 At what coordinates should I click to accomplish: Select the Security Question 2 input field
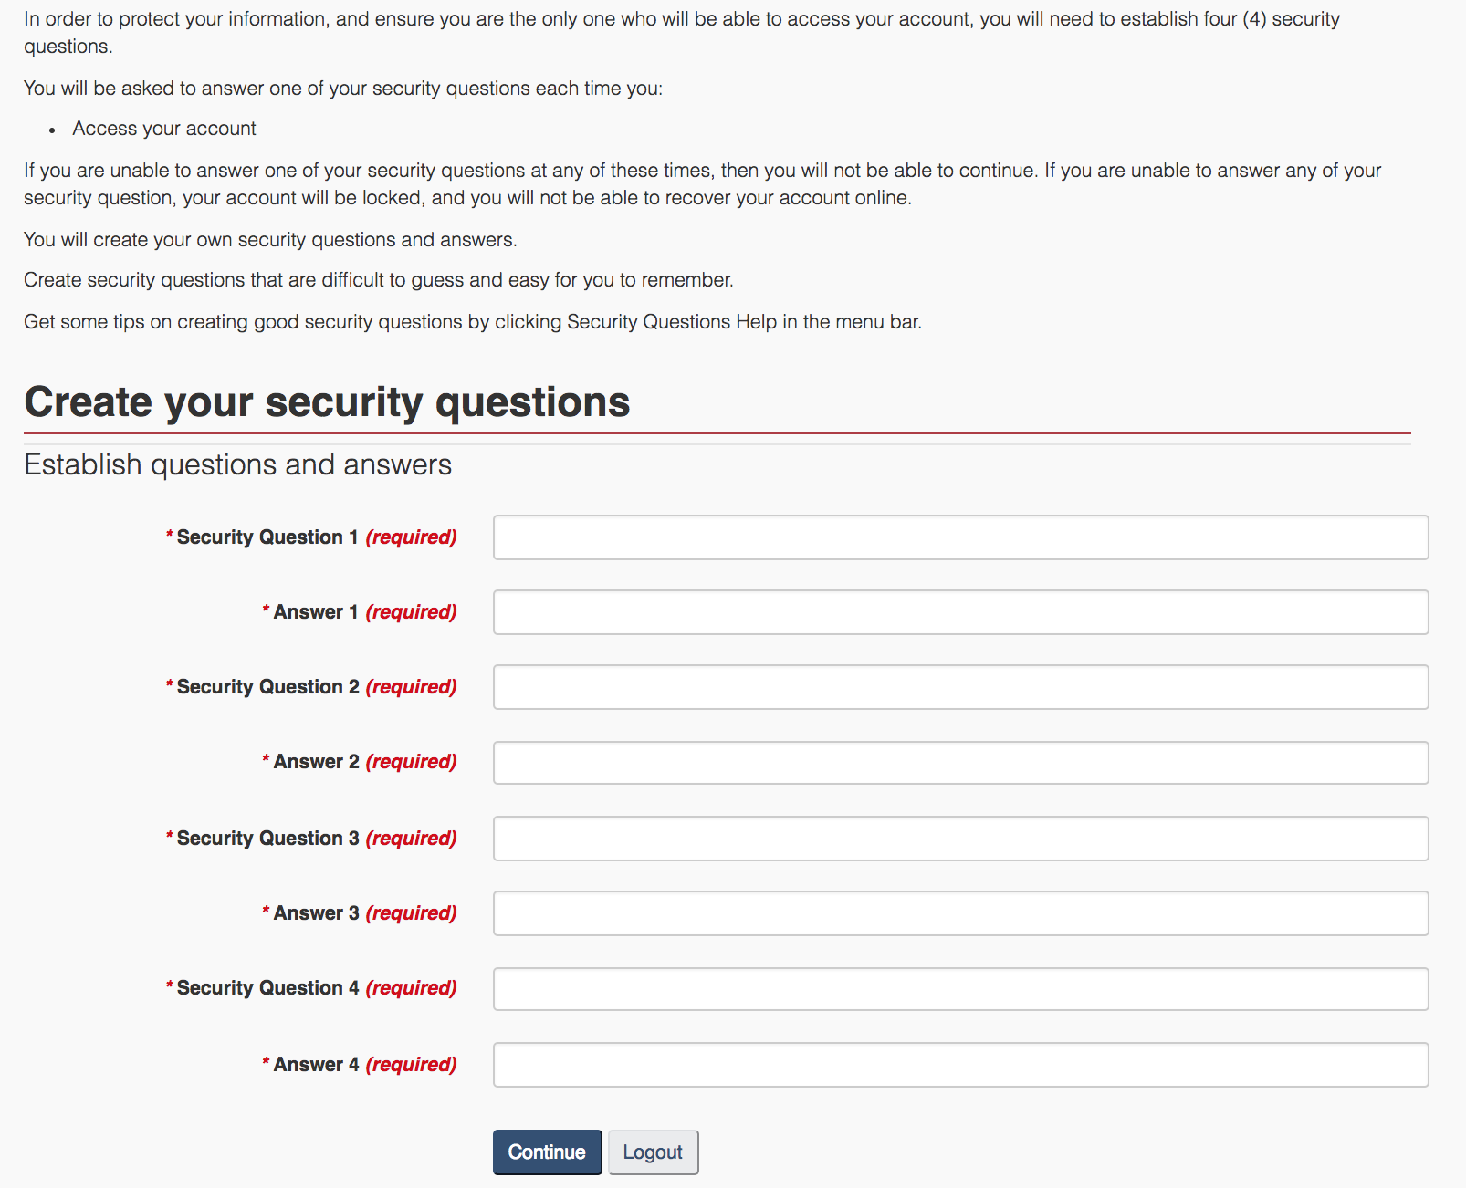(x=960, y=687)
